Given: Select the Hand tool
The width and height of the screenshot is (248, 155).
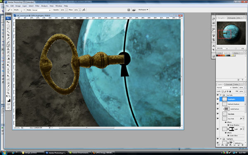Looking at the screenshot, I should coord(8,90).
